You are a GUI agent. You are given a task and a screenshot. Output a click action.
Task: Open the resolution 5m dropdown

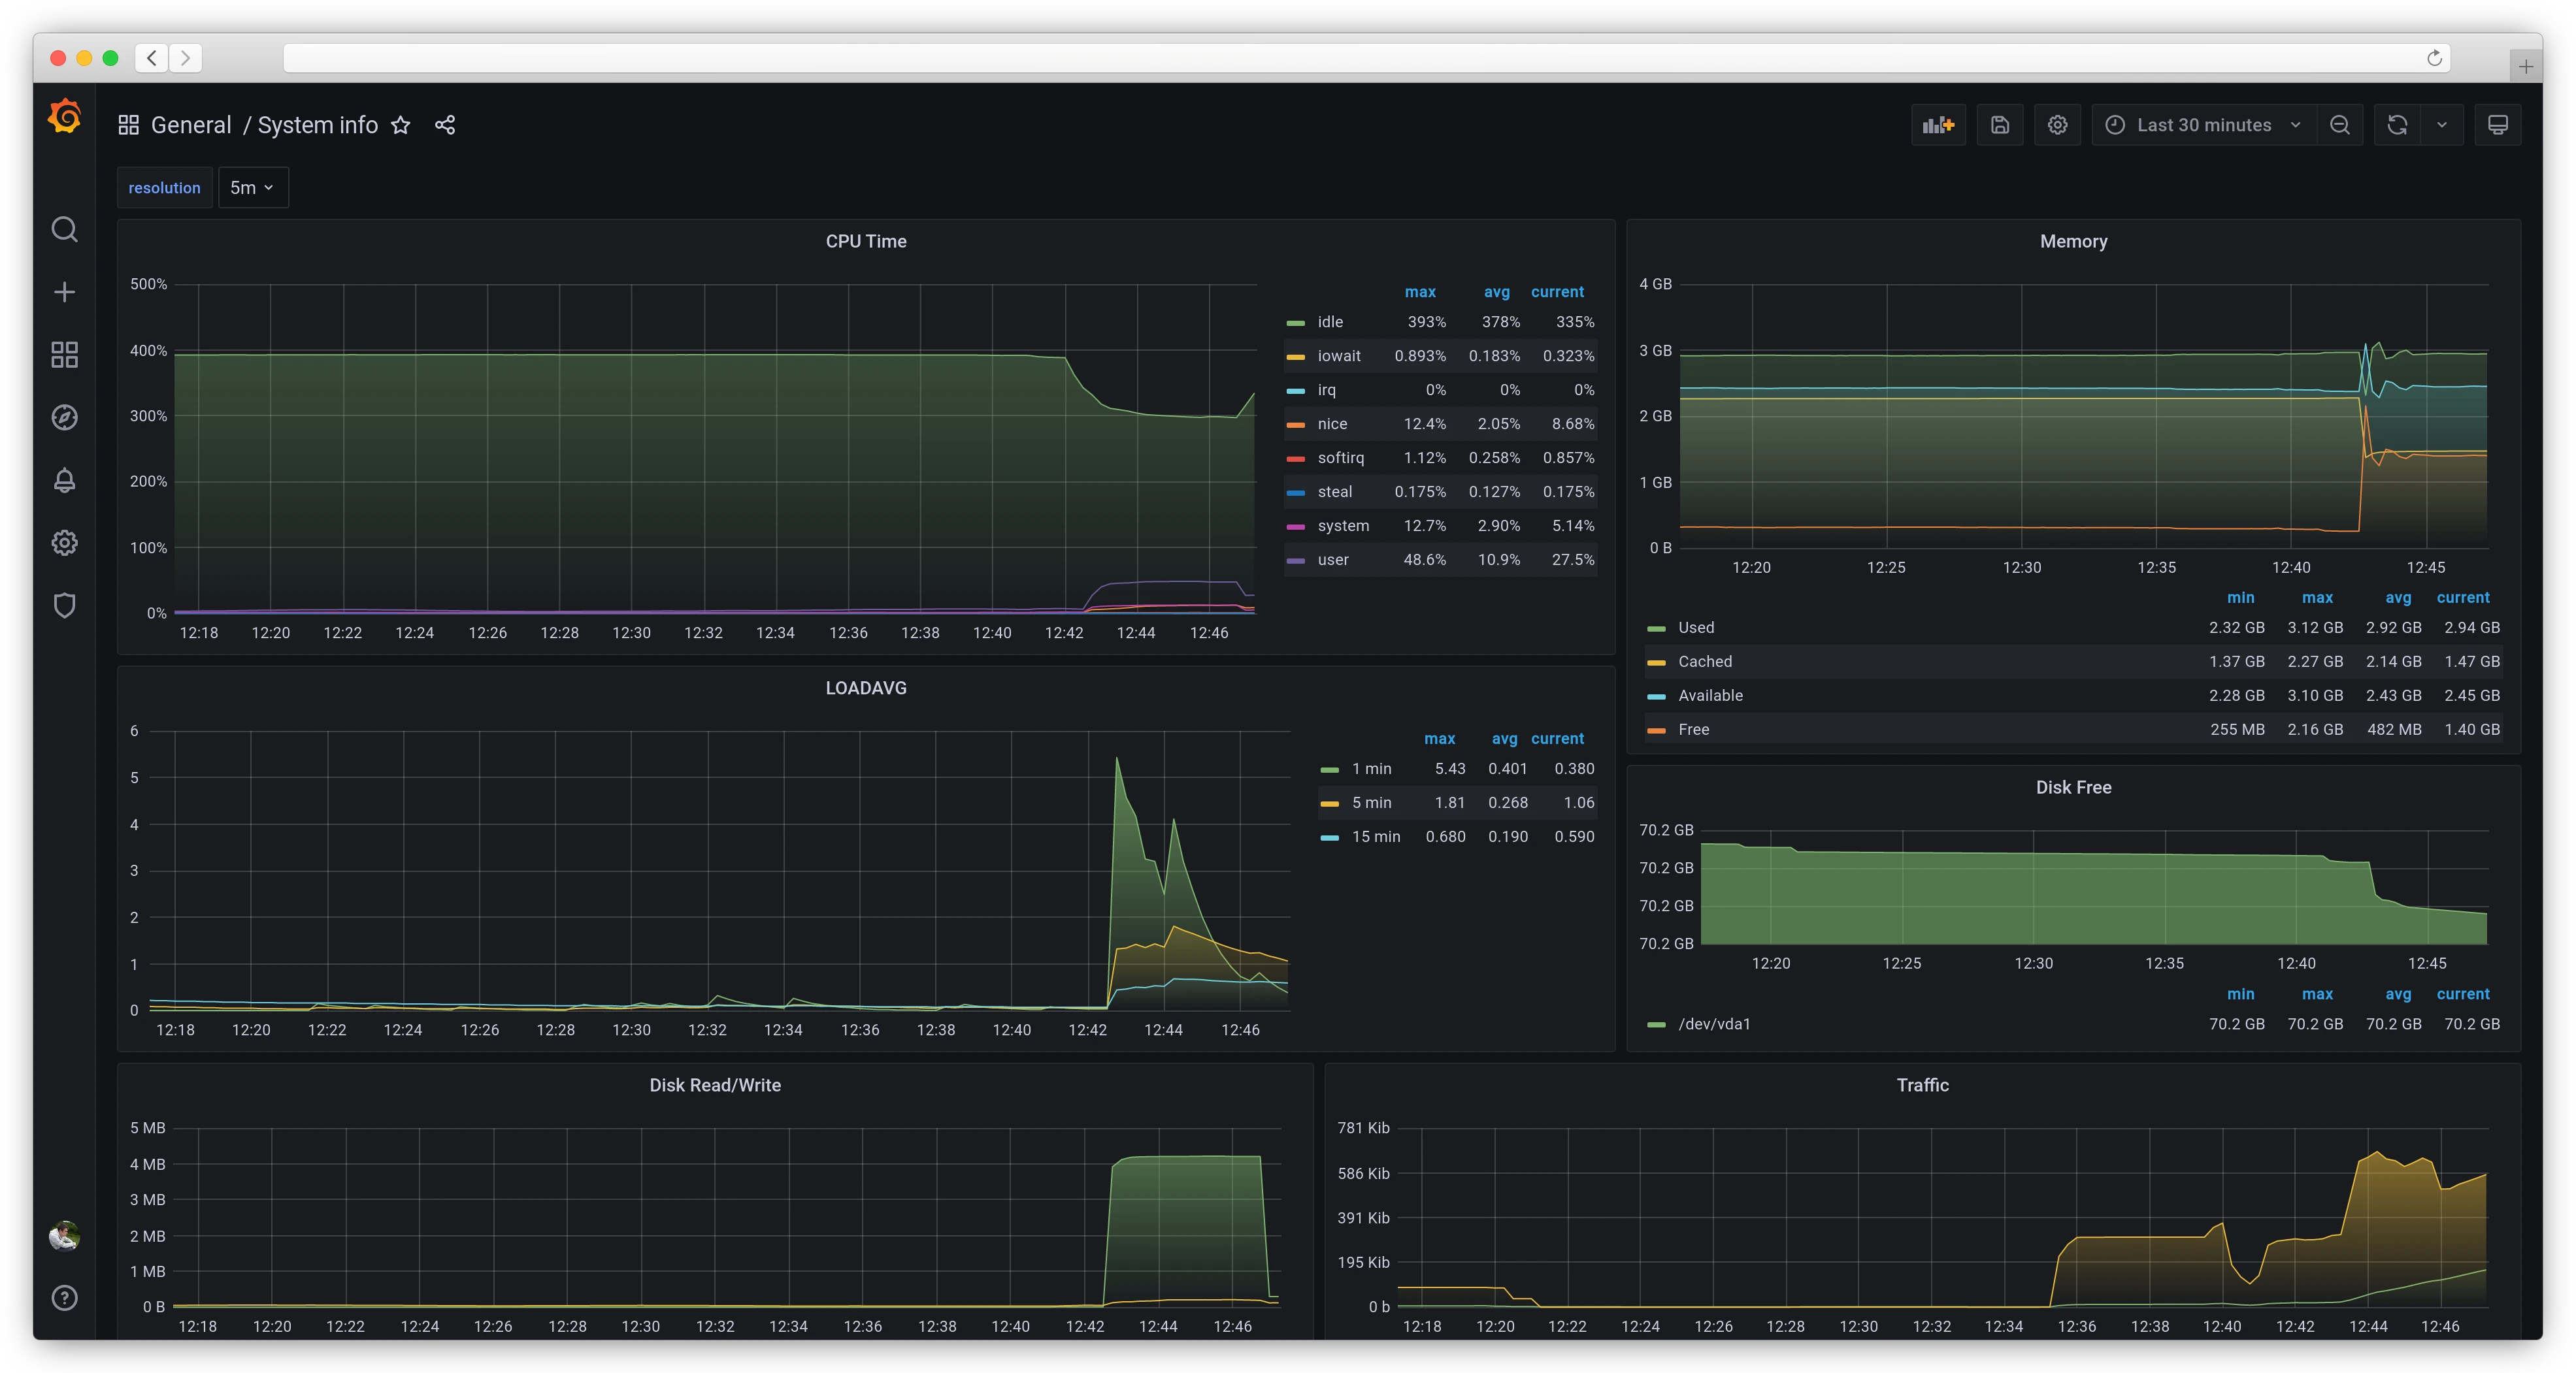(253, 187)
